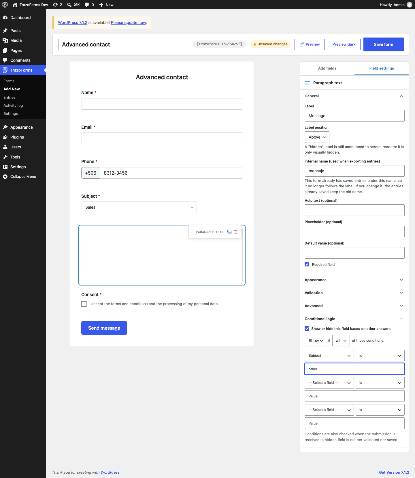
Task: Click the Send message button
Action: (104, 328)
